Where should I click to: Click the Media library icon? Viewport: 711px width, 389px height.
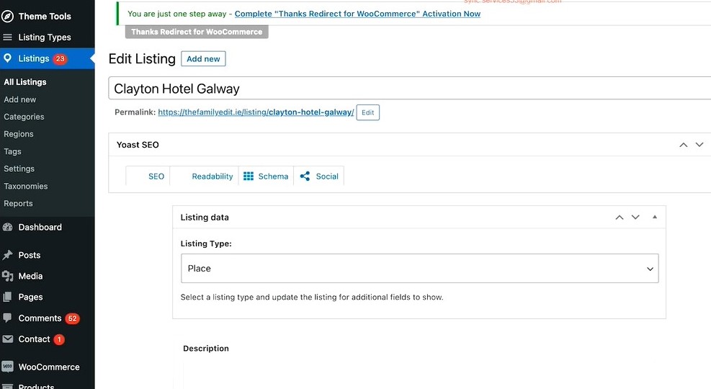(x=8, y=276)
